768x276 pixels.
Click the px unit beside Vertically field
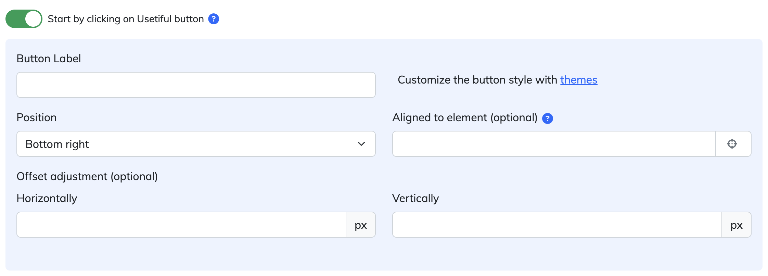(x=737, y=225)
